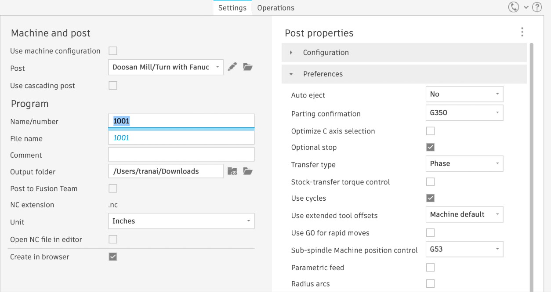Uncheck the Optional stop checkbox
551x293 pixels.
point(431,147)
